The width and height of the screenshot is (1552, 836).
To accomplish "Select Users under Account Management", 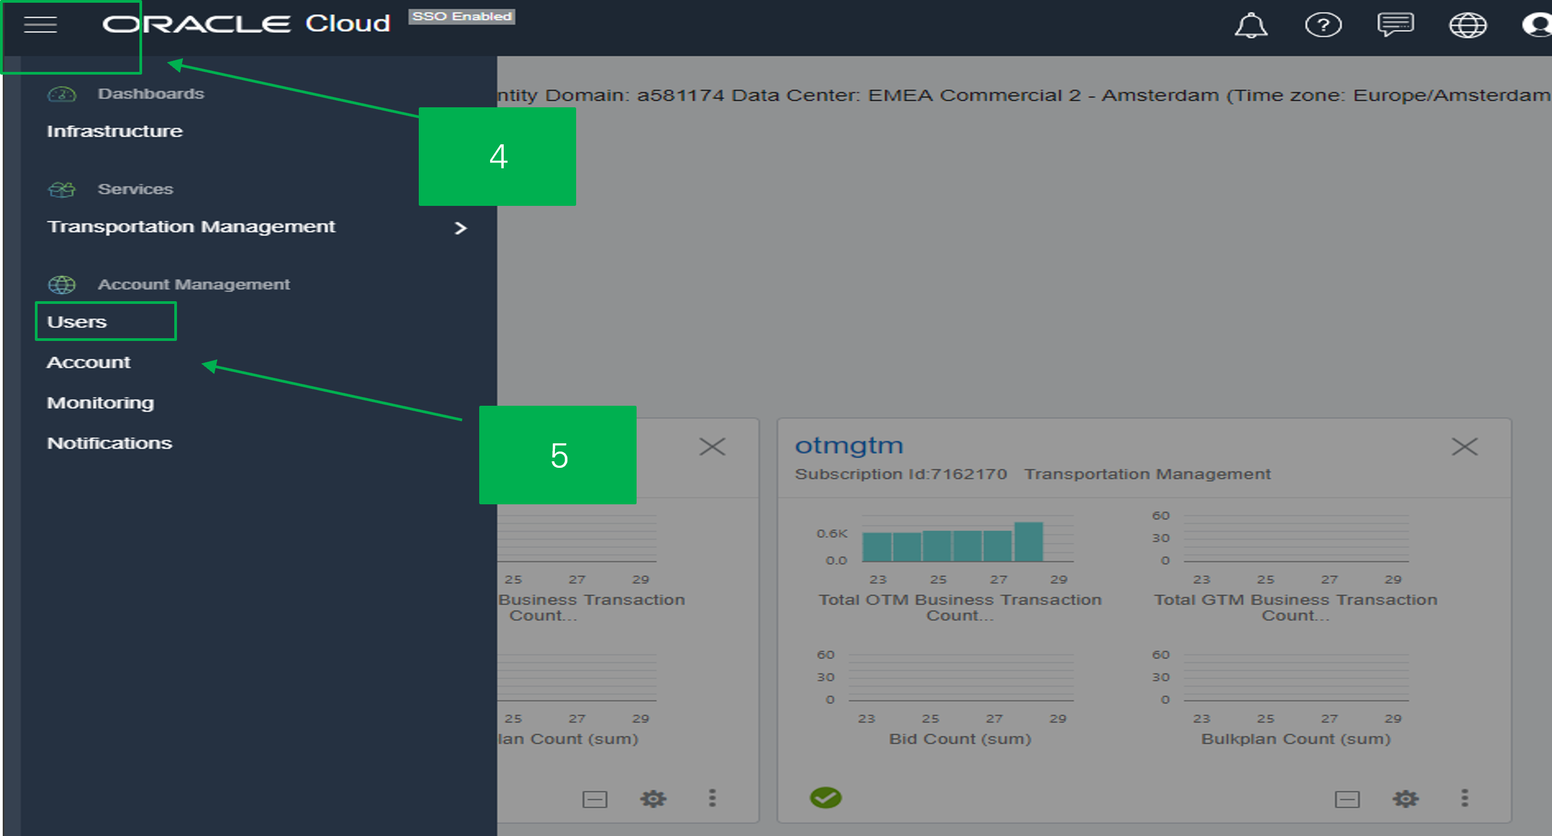I will pyautogui.click(x=77, y=322).
